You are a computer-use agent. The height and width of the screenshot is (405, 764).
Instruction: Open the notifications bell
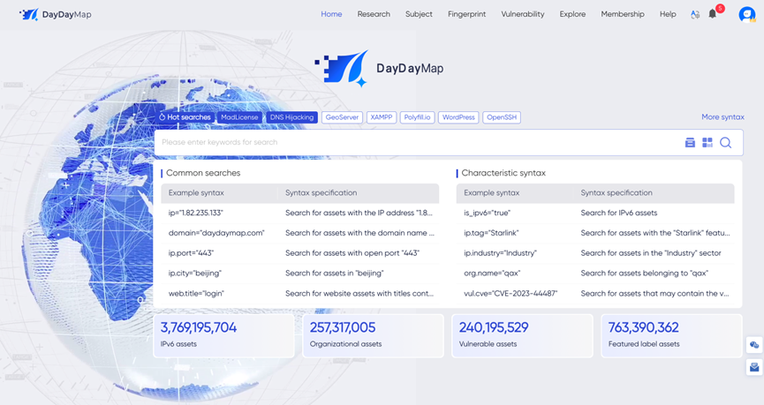(x=713, y=14)
